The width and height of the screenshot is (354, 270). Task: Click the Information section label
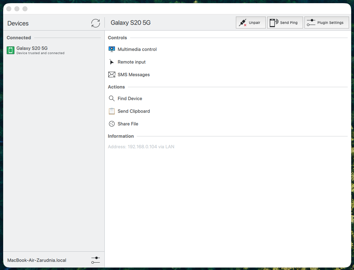click(121, 136)
